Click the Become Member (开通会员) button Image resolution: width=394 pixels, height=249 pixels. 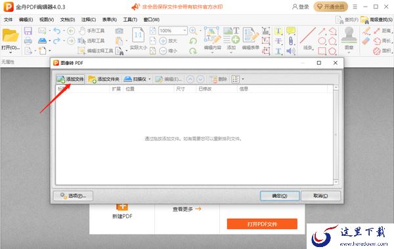coord(331,7)
